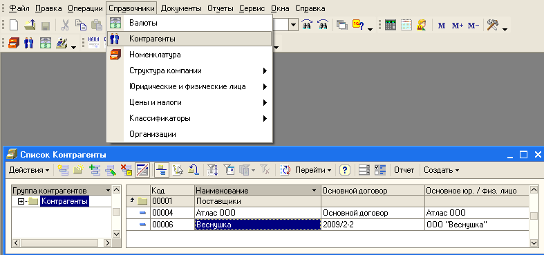Screen dimensions: 544x255
Task: Click the first binoculars Find icon
Action: 307,25
